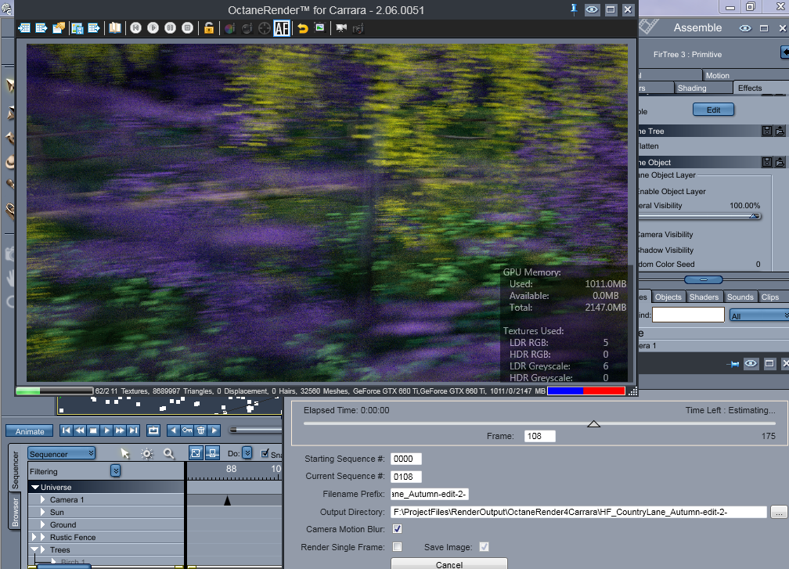Switch to the Effects tab
Viewport: 789px width, 569px height.
pyautogui.click(x=750, y=88)
